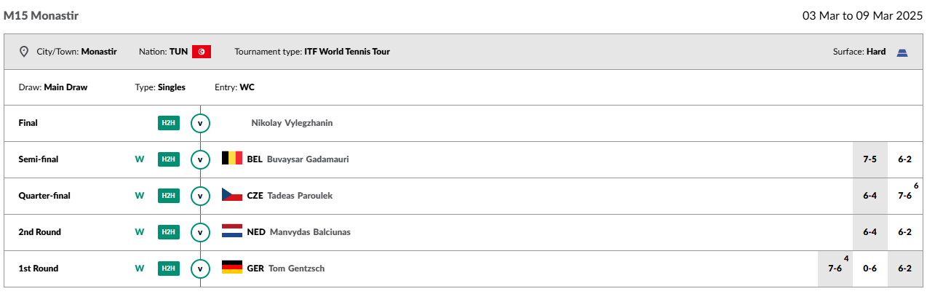
Task: Click the Czech Republic flag icon
Action: pos(232,194)
